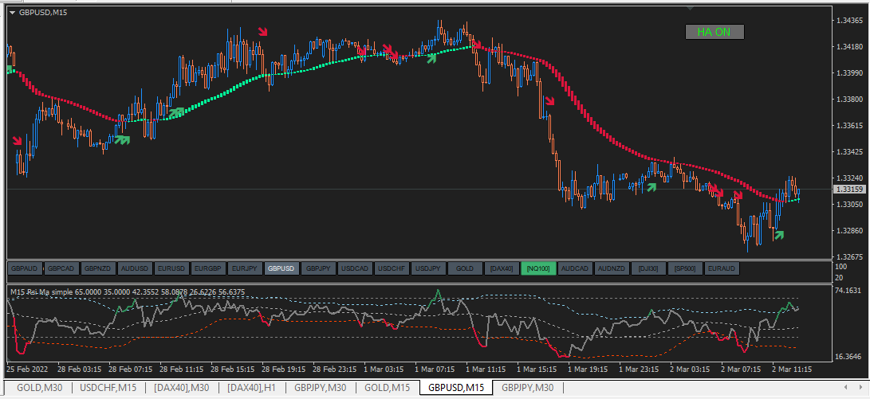Switch chart to AUDCAD symbol button

coord(574,268)
